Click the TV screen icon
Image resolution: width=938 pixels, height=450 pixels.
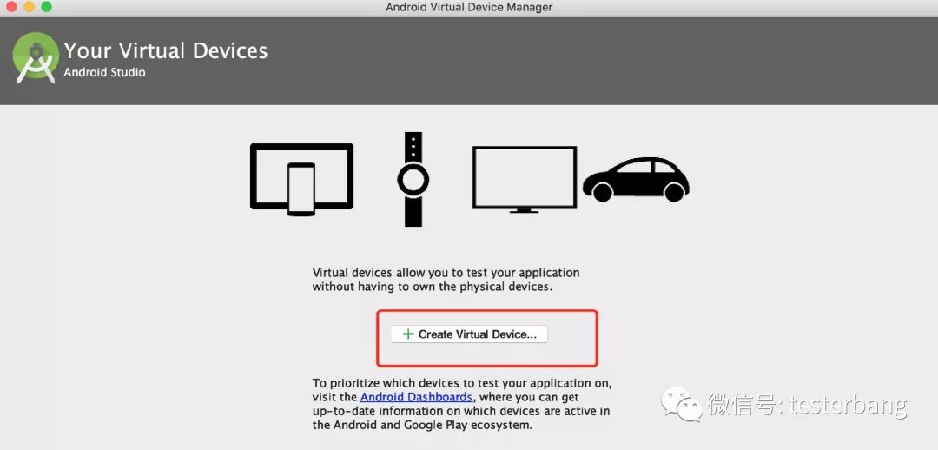[525, 179]
